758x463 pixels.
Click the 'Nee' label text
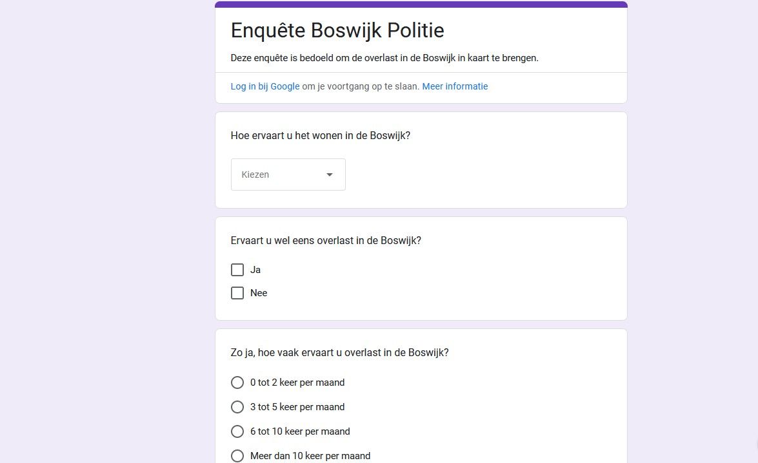click(x=259, y=293)
